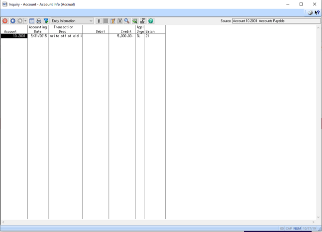Click the Account column header
Screen dimensions: 322x232
pyautogui.click(x=10, y=31)
